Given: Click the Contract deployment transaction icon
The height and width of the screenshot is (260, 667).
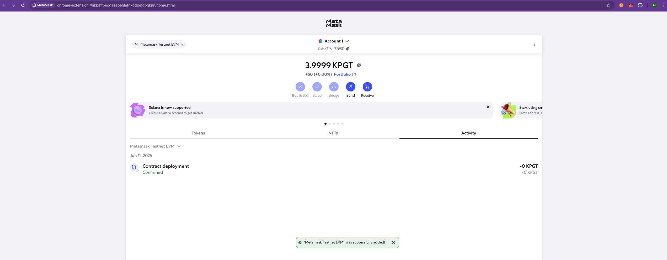Looking at the screenshot, I should pos(134,167).
